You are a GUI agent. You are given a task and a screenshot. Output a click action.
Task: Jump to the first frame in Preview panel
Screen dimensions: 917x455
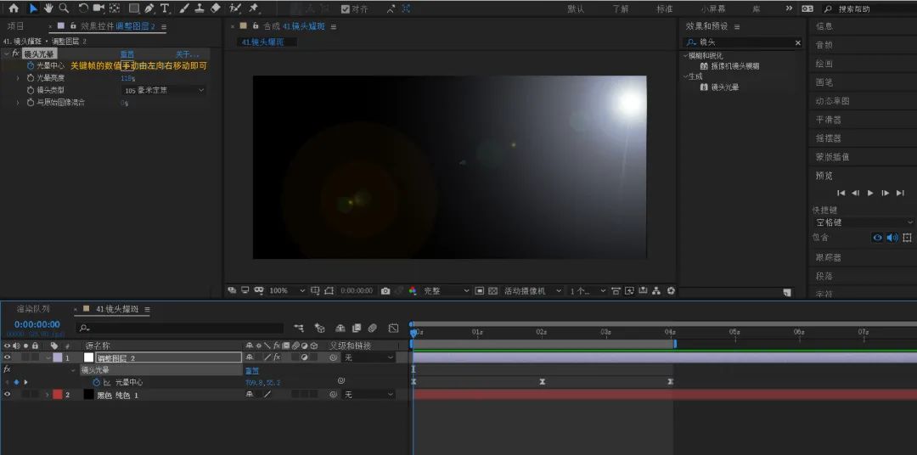pos(841,193)
